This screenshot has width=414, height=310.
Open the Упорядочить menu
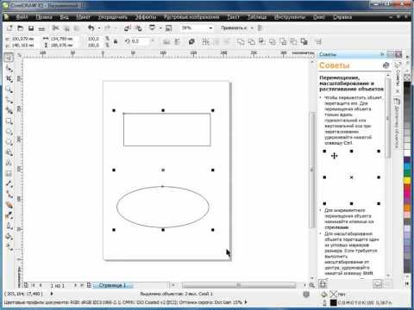[x=113, y=17]
